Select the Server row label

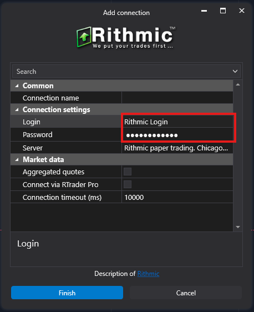(33, 148)
